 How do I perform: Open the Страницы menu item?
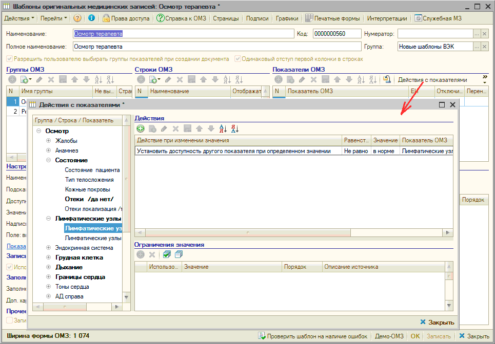[x=226, y=18]
